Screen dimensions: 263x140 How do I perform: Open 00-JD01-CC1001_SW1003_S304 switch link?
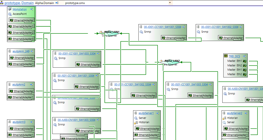click(x=77, y=54)
